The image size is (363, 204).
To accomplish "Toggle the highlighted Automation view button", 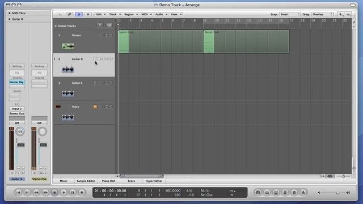I will 79,14.
